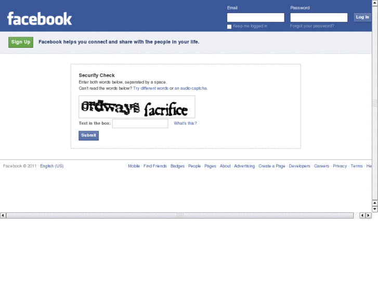The image size is (378, 283).
Task: Click the horizontal scrollbar track
Action: point(180,215)
